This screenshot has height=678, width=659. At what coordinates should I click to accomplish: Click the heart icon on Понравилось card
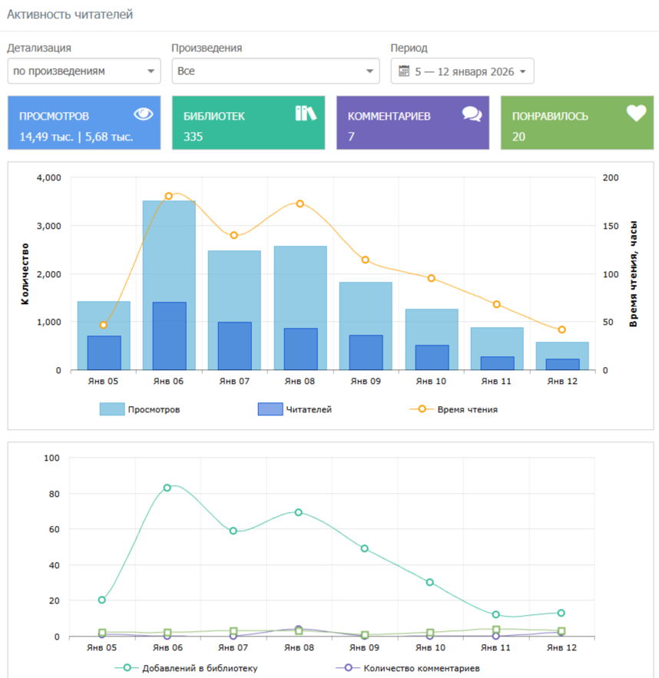tap(636, 114)
